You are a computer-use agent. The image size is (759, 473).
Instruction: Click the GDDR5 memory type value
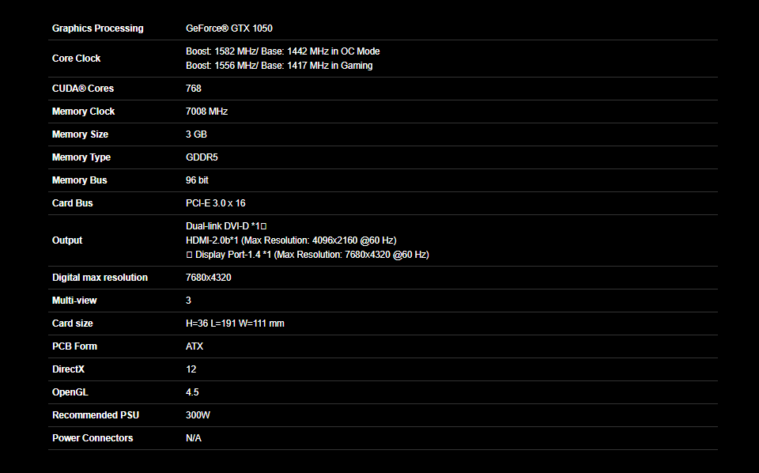pyautogui.click(x=202, y=157)
